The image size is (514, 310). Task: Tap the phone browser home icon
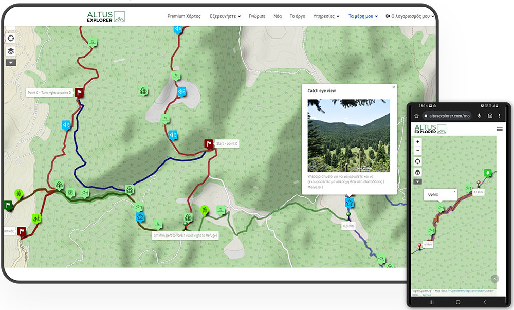(x=416, y=116)
